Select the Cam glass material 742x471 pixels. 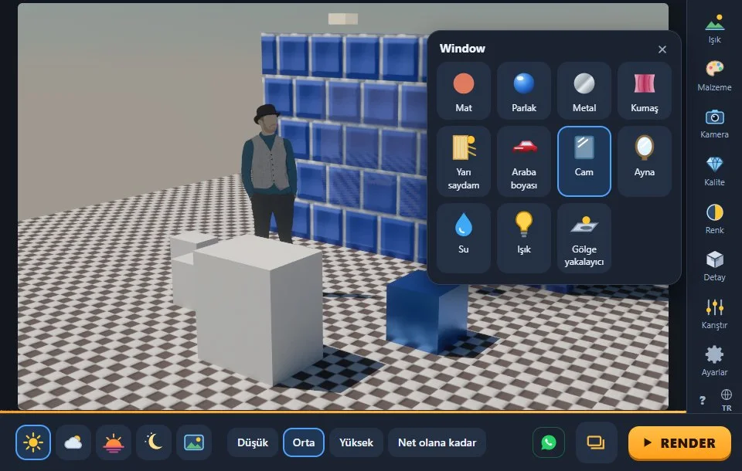pos(584,161)
